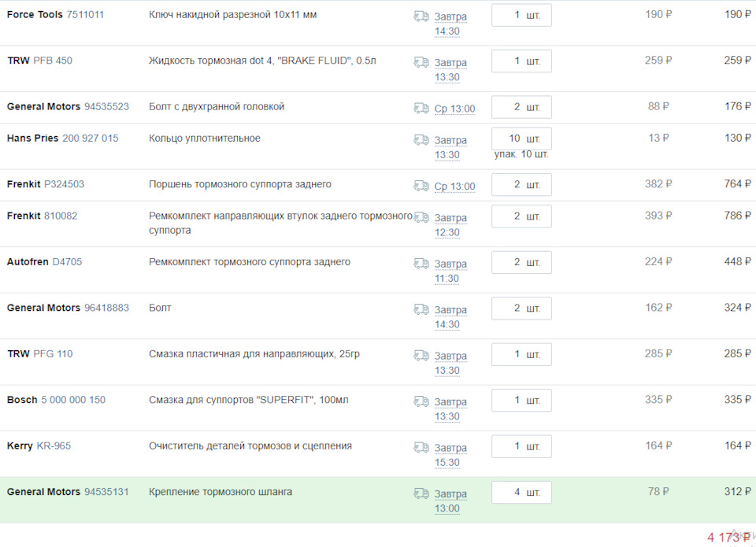Edit quantity field for part 94535131
Image resolution: width=756 pixels, height=547 pixels.
[x=521, y=493]
